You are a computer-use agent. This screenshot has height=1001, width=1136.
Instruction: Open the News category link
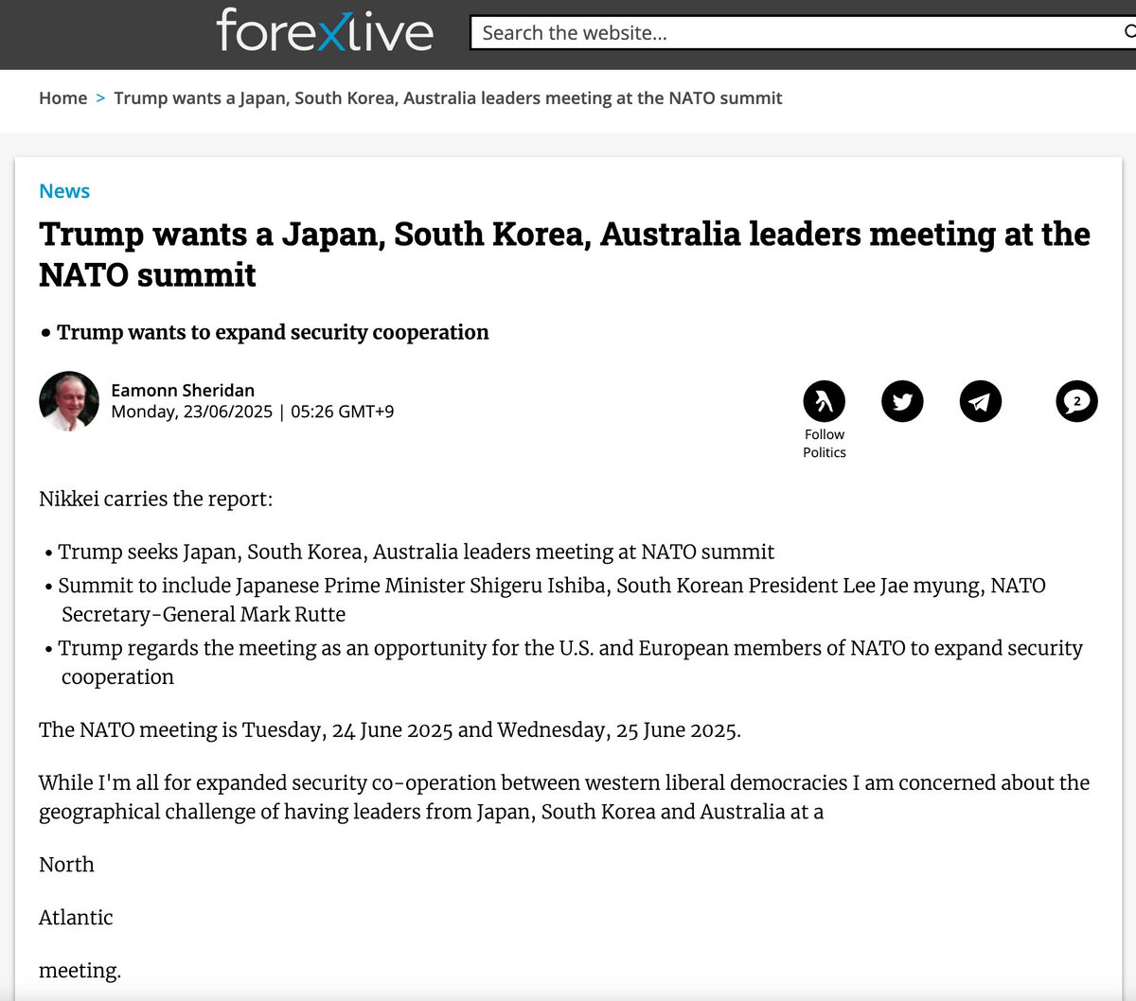click(x=64, y=191)
